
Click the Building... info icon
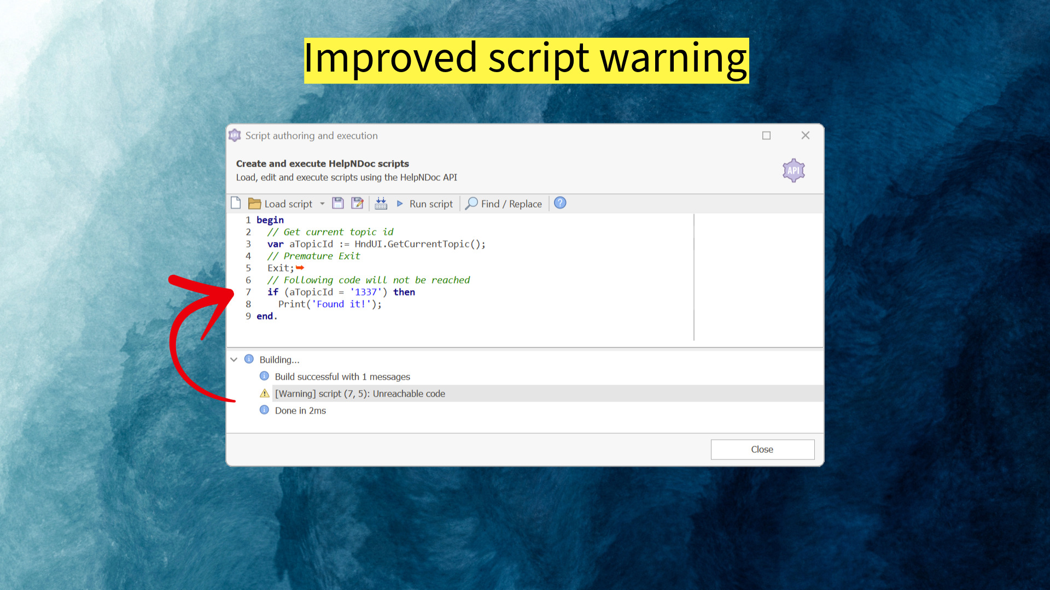[249, 359]
